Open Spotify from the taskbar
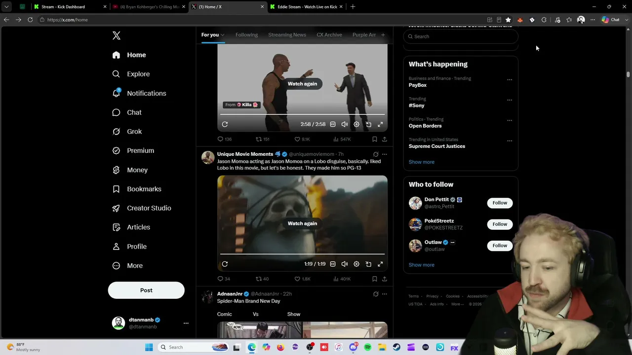 tap(367, 347)
